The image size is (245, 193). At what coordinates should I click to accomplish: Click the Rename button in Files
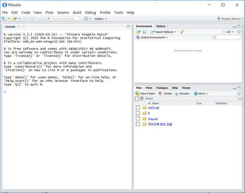[182, 94]
